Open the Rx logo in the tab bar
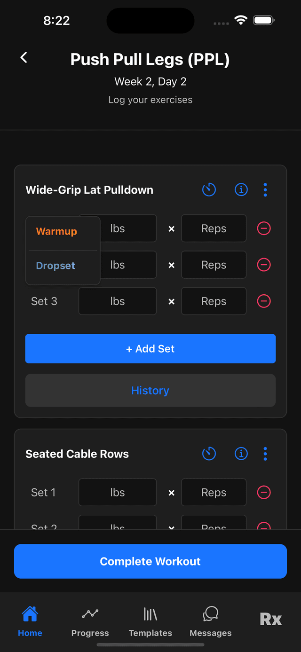 [x=270, y=620]
